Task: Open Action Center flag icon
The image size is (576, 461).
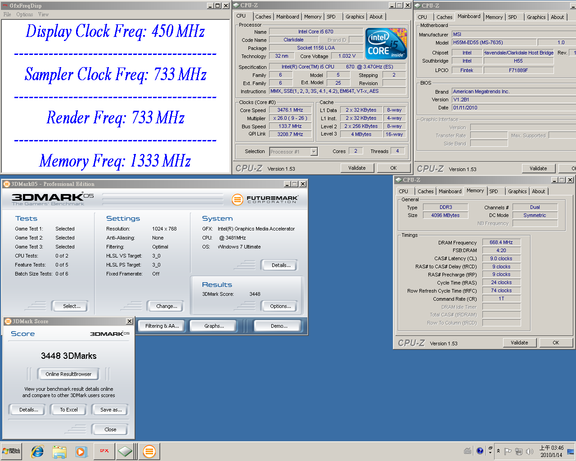Action: (x=508, y=451)
